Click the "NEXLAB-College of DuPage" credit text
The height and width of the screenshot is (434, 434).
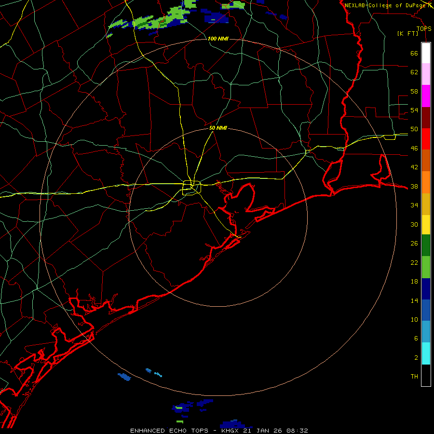385,5
